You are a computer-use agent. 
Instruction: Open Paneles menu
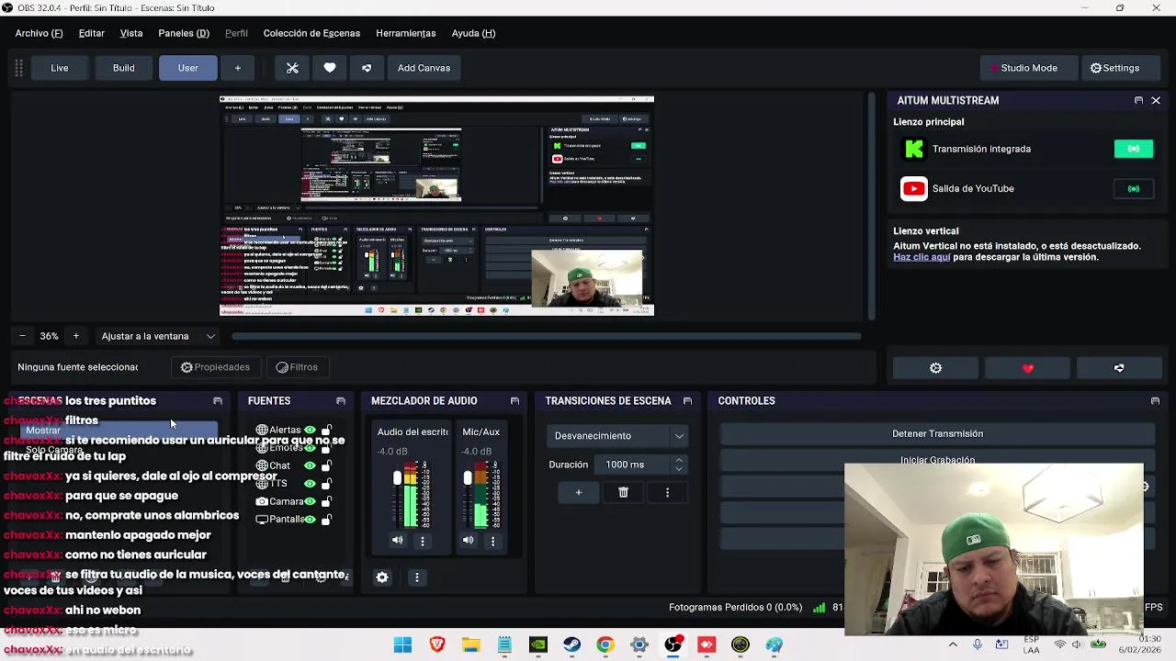click(x=184, y=33)
